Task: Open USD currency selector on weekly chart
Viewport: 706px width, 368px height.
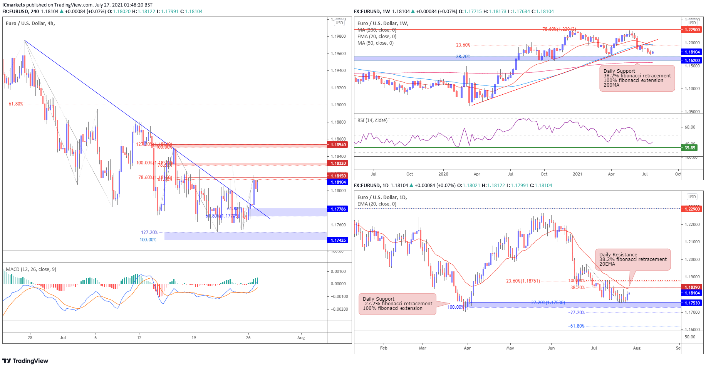Action: 692,23
